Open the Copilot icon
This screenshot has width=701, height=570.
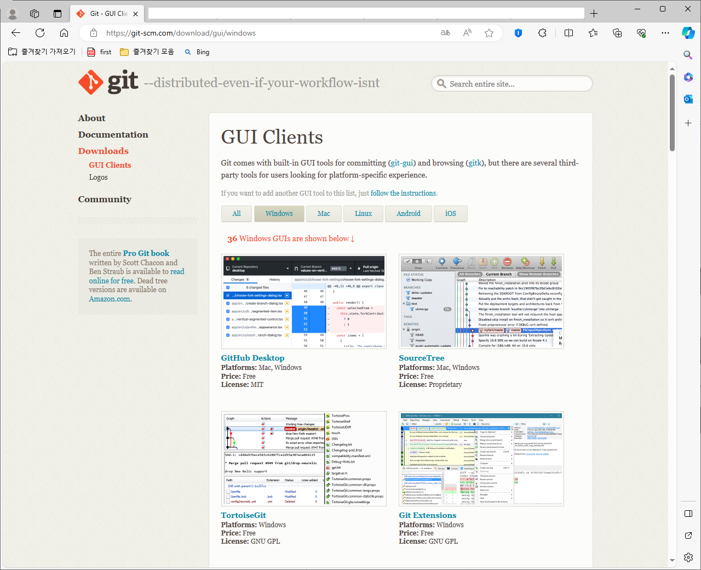click(x=688, y=33)
